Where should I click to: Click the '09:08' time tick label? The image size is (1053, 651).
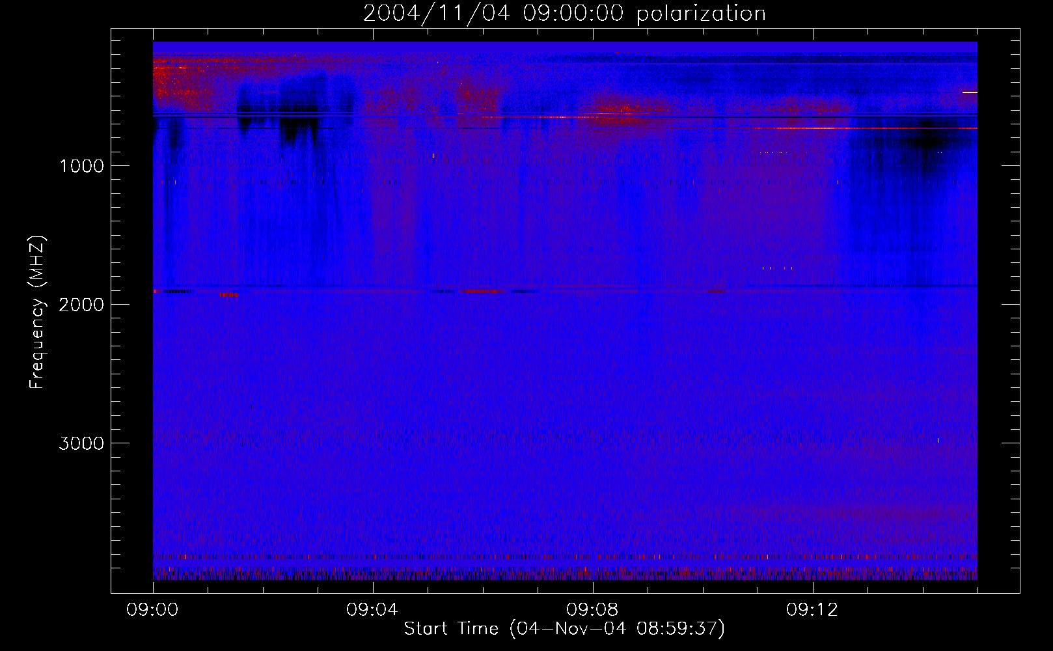[x=593, y=610]
